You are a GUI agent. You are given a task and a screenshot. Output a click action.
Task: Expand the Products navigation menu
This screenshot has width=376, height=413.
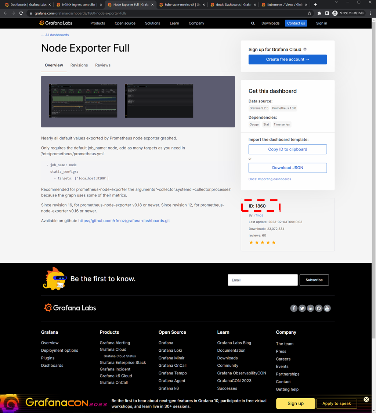pyautogui.click(x=98, y=23)
